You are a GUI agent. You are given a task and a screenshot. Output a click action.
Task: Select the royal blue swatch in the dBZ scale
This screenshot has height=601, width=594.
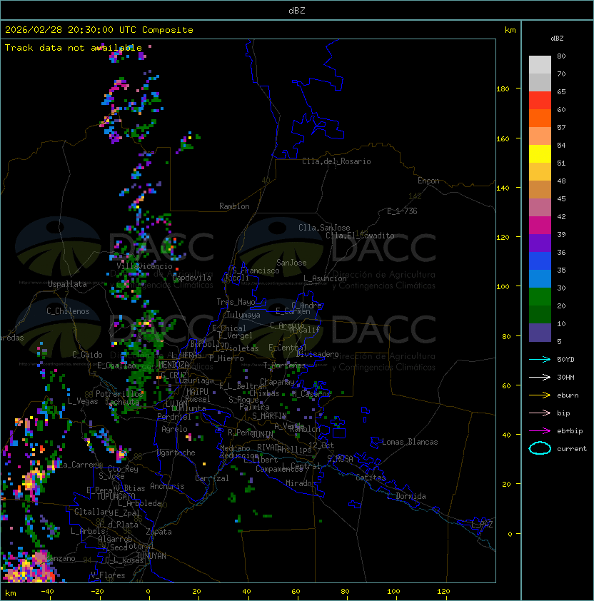pos(540,261)
